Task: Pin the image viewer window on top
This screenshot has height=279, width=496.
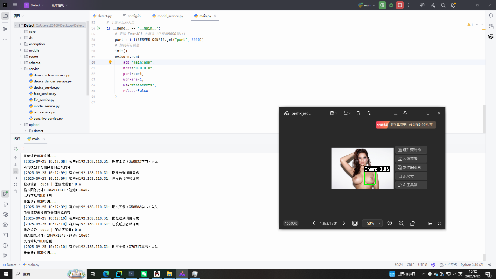Action: click(405, 113)
